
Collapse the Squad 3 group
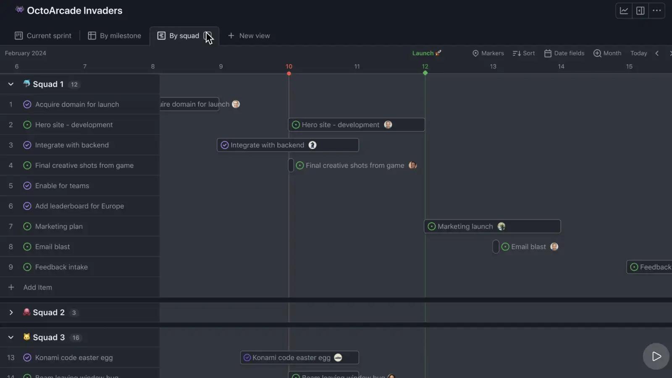[x=11, y=338]
